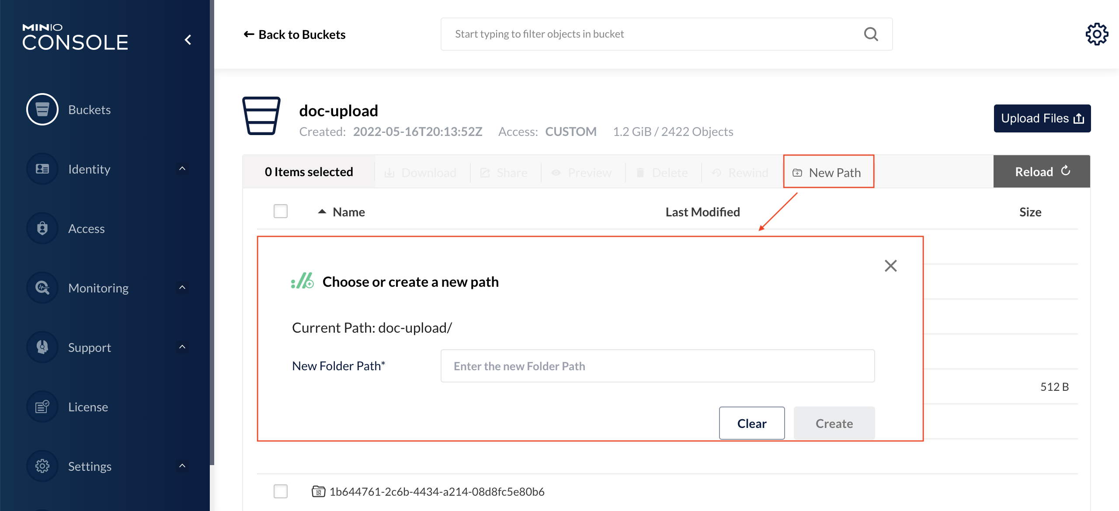Open the Buckets icon in sidebar
This screenshot has height=511, width=1119.
42,109
